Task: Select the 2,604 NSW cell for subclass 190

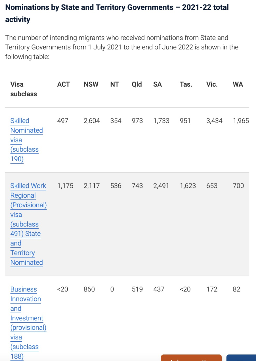Action: click(x=92, y=121)
